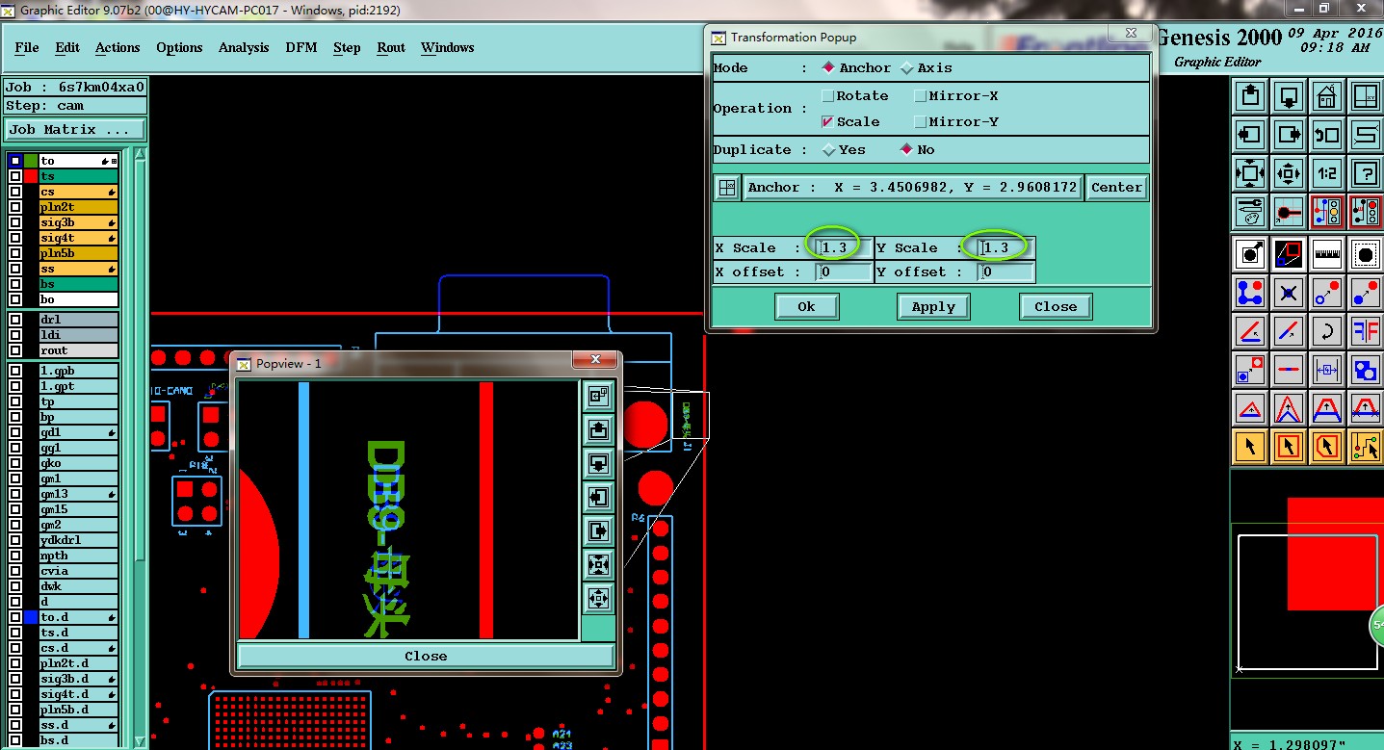The width and height of the screenshot is (1384, 750).
Task: Click the pan up view icon
Action: click(1250, 96)
